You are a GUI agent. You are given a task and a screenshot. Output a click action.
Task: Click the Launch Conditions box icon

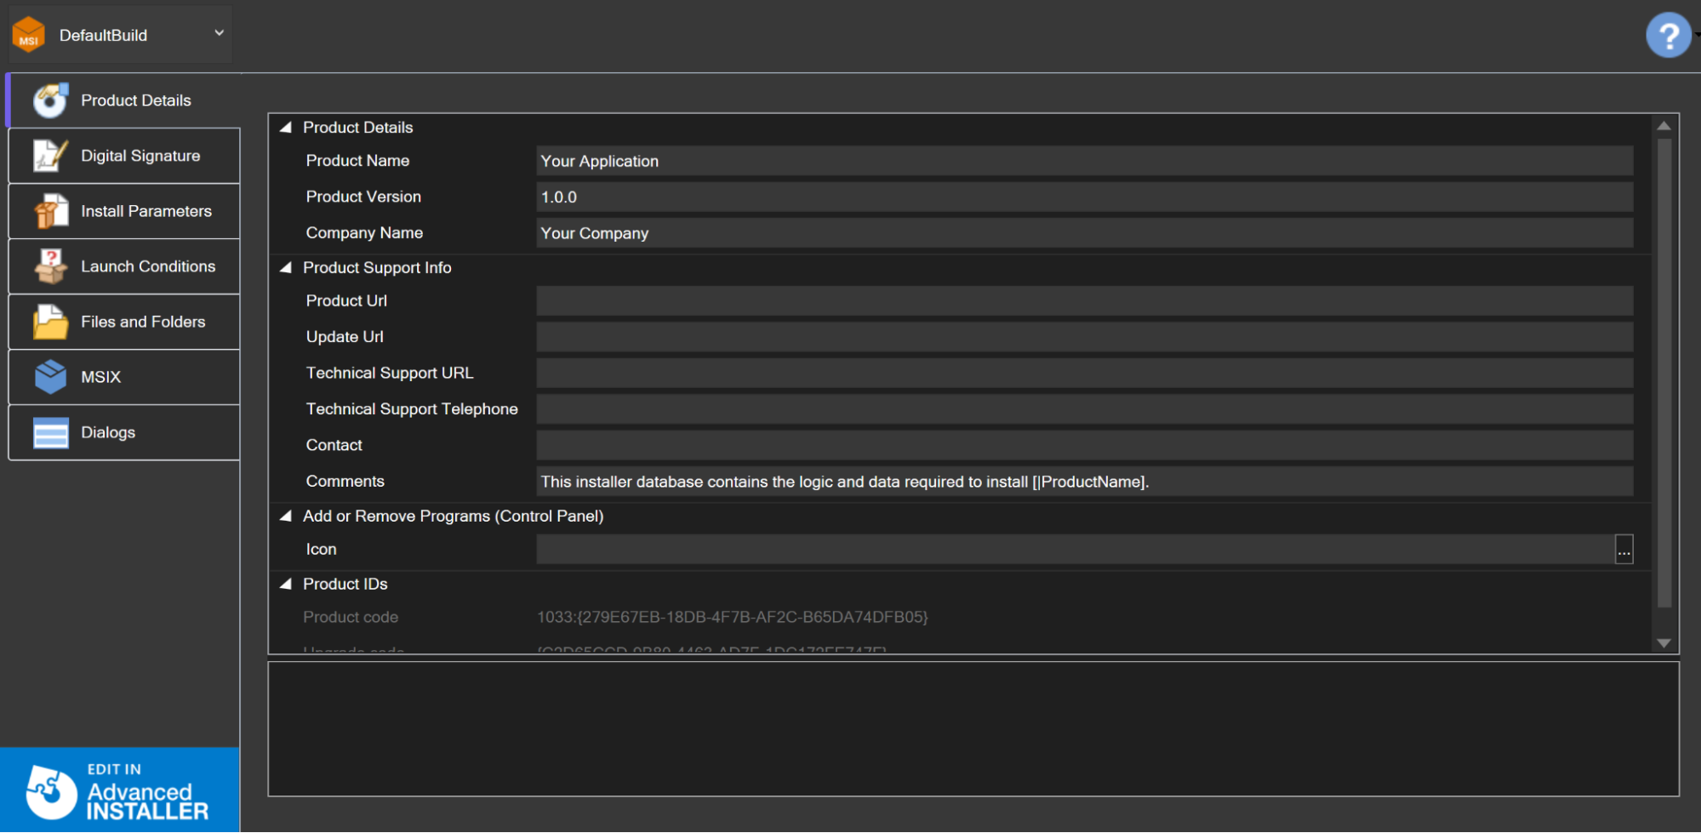tap(49, 265)
